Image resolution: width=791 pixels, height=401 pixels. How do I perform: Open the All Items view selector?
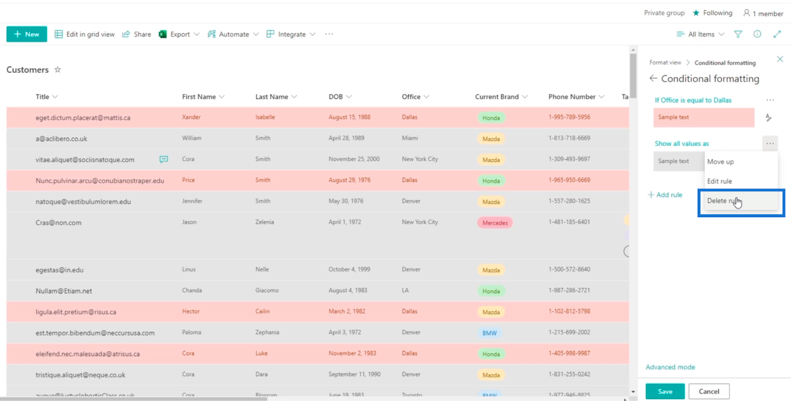point(701,34)
